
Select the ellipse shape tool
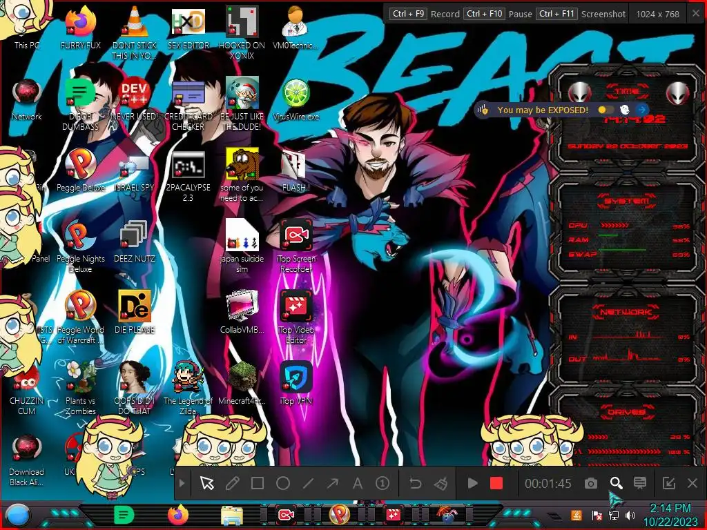(282, 484)
